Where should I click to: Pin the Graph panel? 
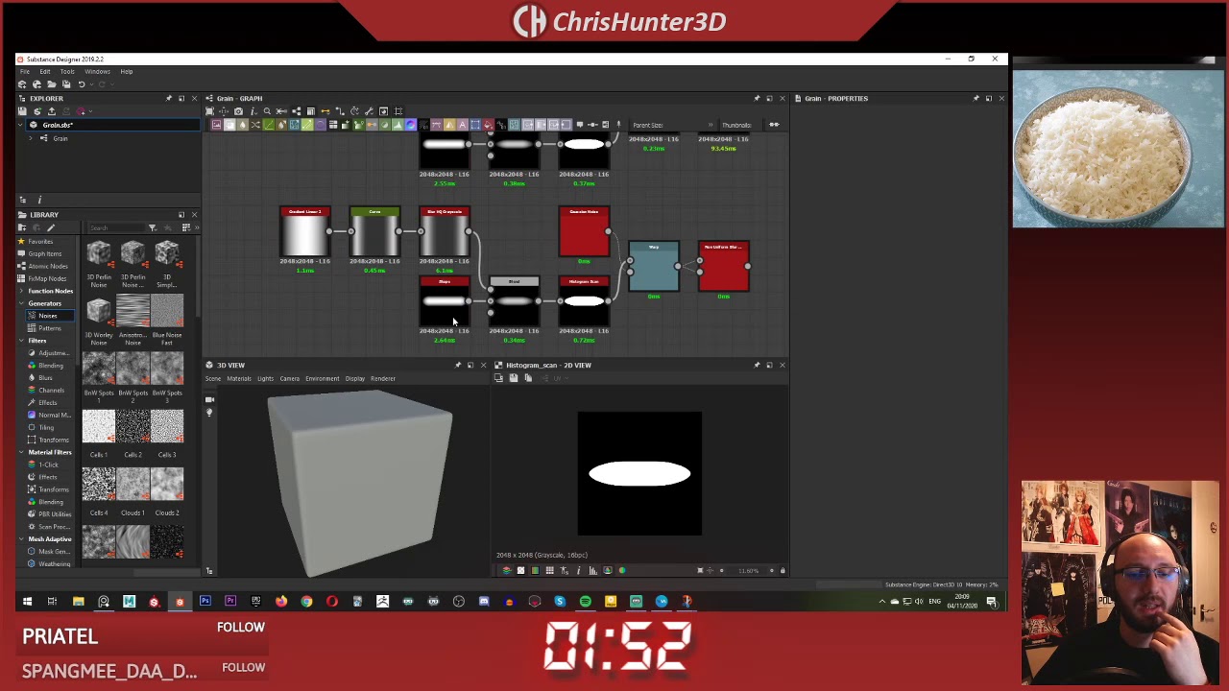pyautogui.click(x=757, y=98)
